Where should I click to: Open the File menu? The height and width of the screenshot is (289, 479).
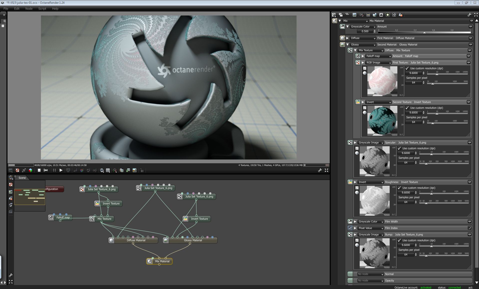tap(6, 8)
